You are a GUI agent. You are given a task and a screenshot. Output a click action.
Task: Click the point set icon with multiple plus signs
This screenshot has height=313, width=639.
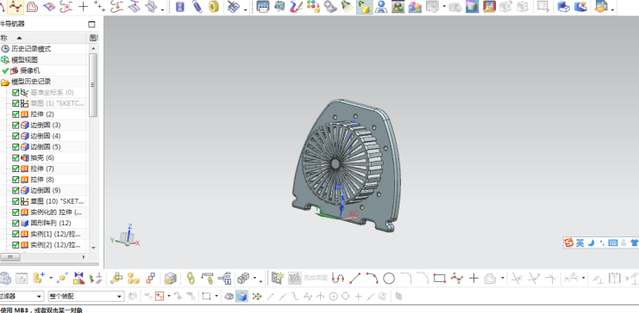(x=99, y=7)
